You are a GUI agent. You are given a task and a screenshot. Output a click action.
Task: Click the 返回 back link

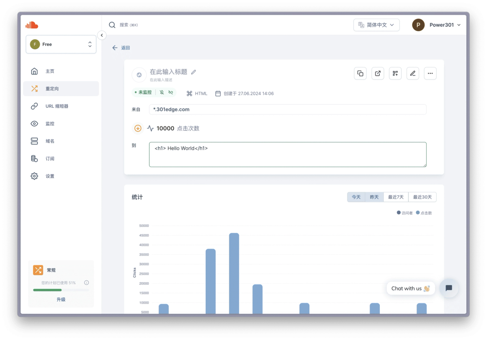point(121,48)
